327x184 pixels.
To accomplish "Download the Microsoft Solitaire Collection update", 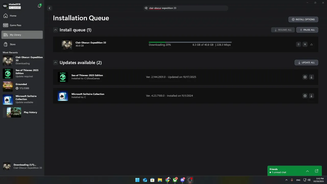I will [x=311, y=96].
